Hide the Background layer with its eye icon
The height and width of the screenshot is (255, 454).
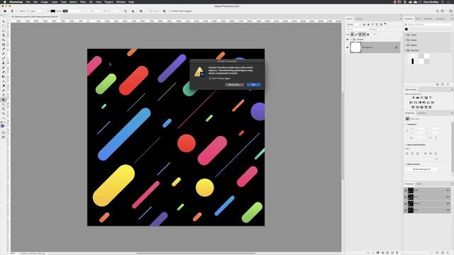coord(348,47)
